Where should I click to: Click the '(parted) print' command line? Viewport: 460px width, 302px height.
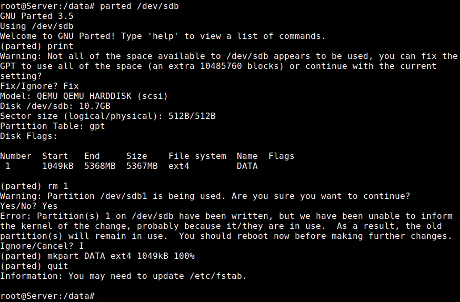pyautogui.click(x=37, y=46)
